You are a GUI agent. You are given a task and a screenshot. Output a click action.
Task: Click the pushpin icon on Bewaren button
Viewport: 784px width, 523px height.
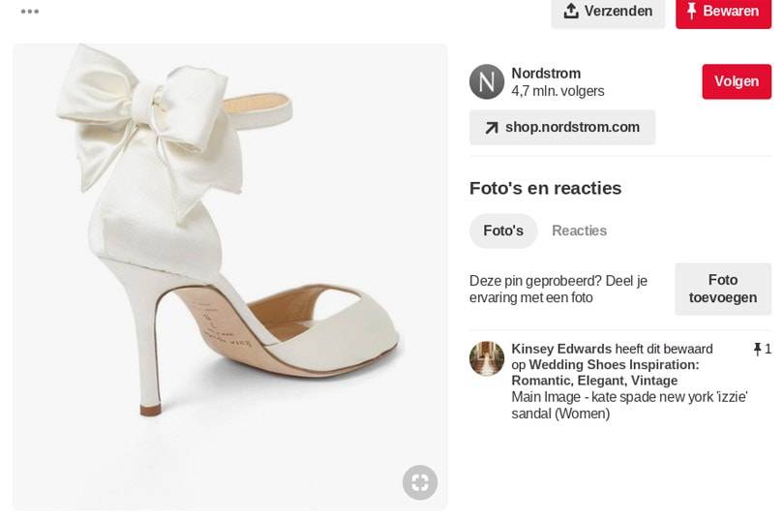[691, 11]
